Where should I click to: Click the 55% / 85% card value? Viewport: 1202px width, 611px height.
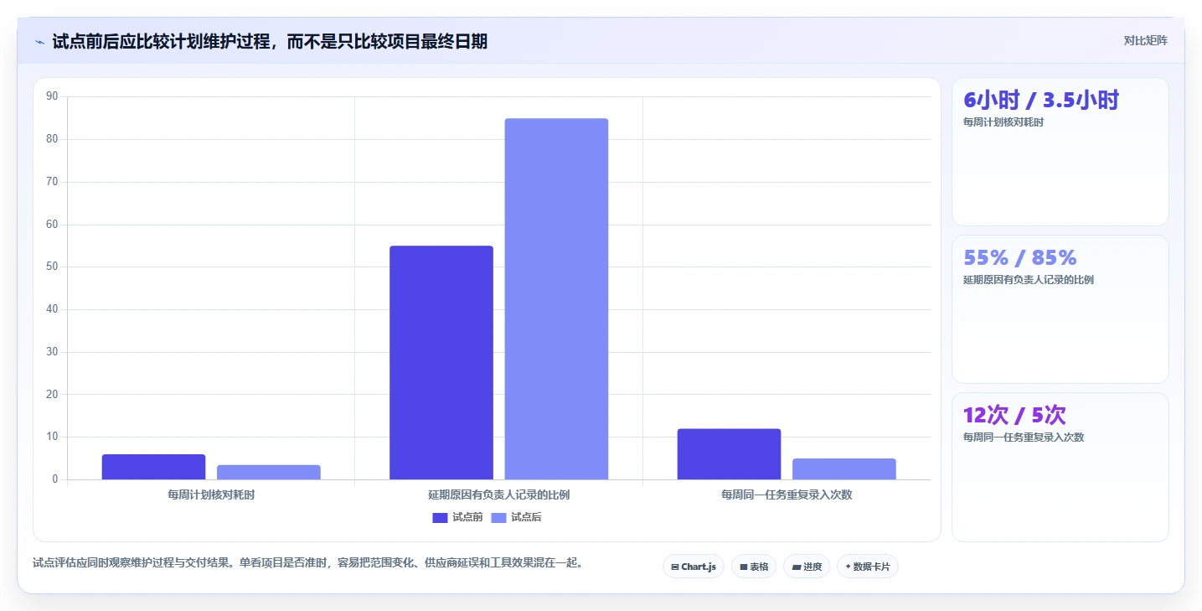[1020, 257]
